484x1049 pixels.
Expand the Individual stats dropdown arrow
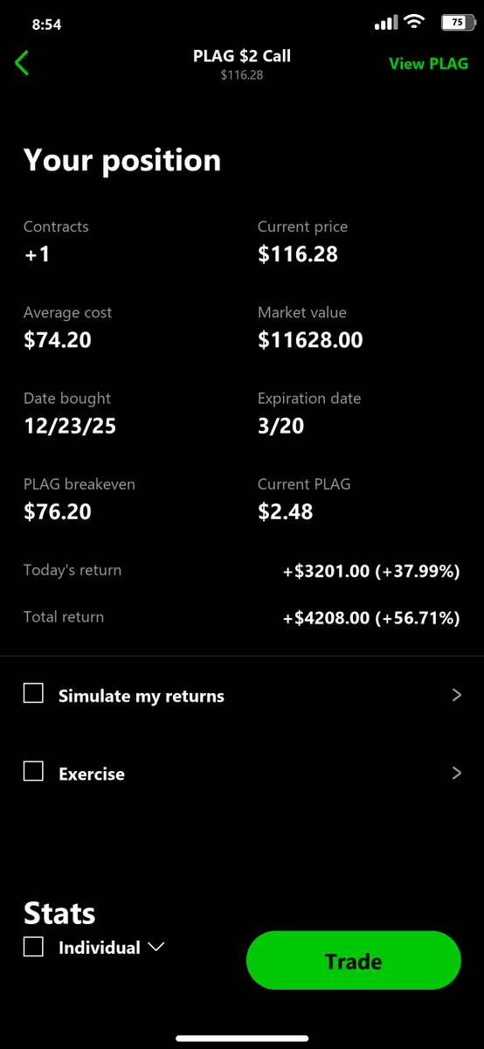click(x=156, y=948)
